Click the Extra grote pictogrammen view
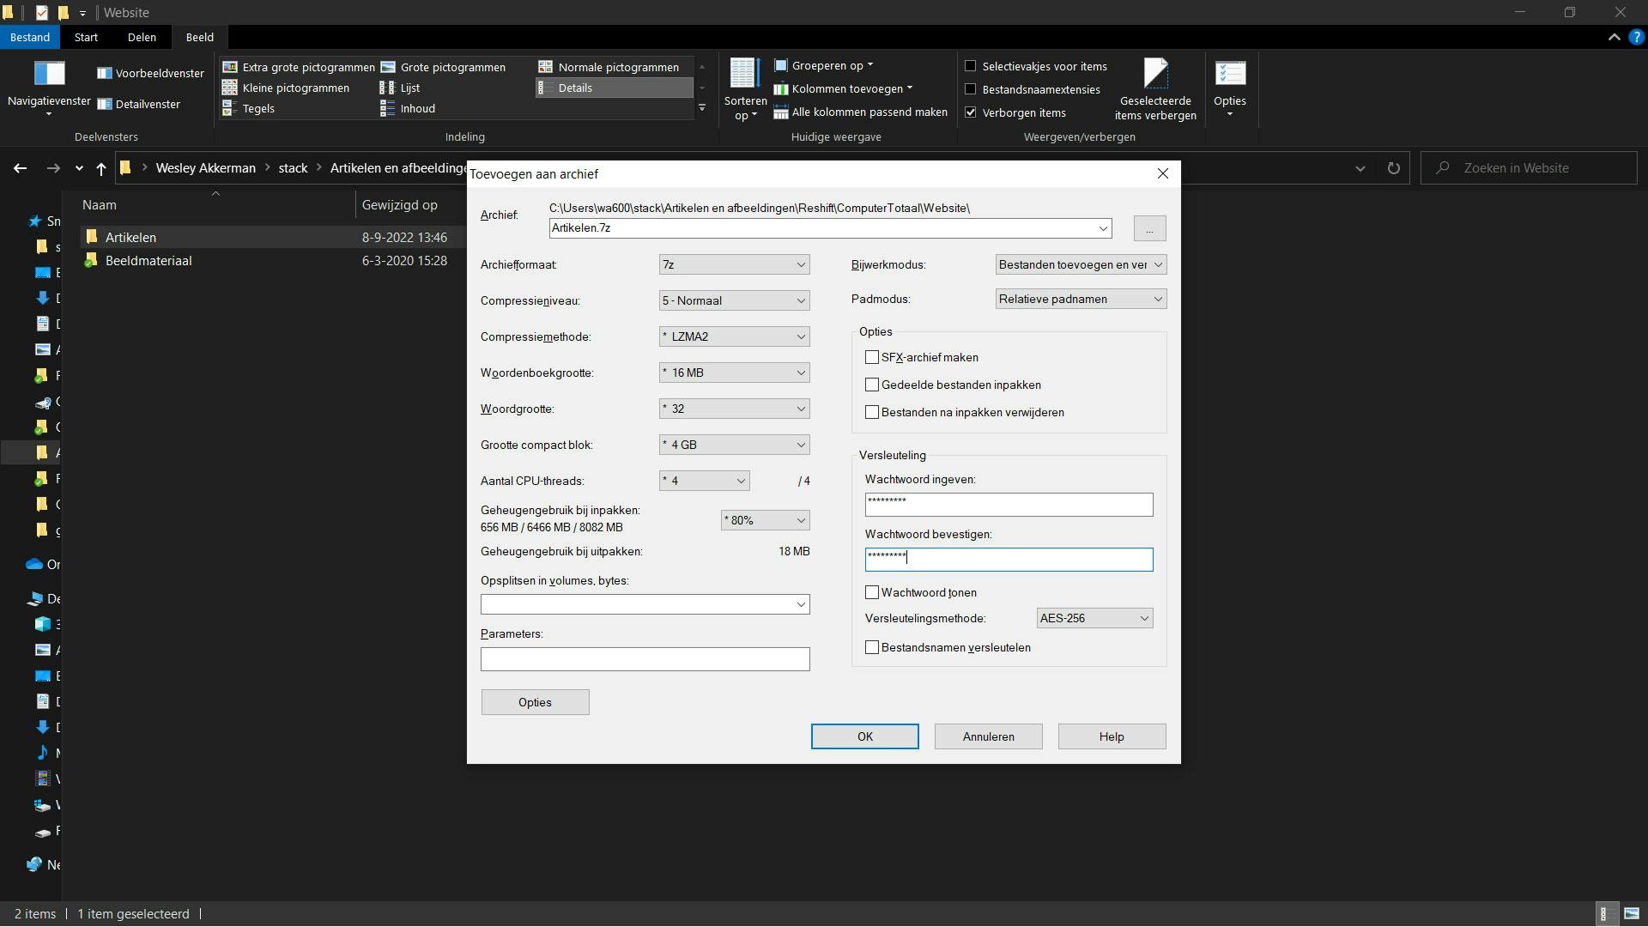This screenshot has width=1648, height=927. click(299, 67)
